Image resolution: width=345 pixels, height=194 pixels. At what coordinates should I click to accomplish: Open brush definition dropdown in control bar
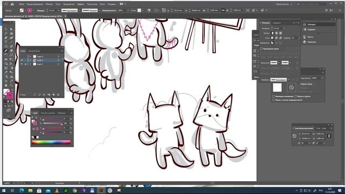99,10
